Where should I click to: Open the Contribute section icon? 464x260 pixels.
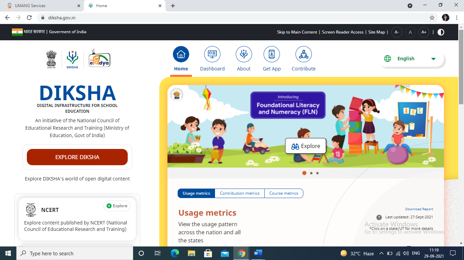tap(303, 54)
